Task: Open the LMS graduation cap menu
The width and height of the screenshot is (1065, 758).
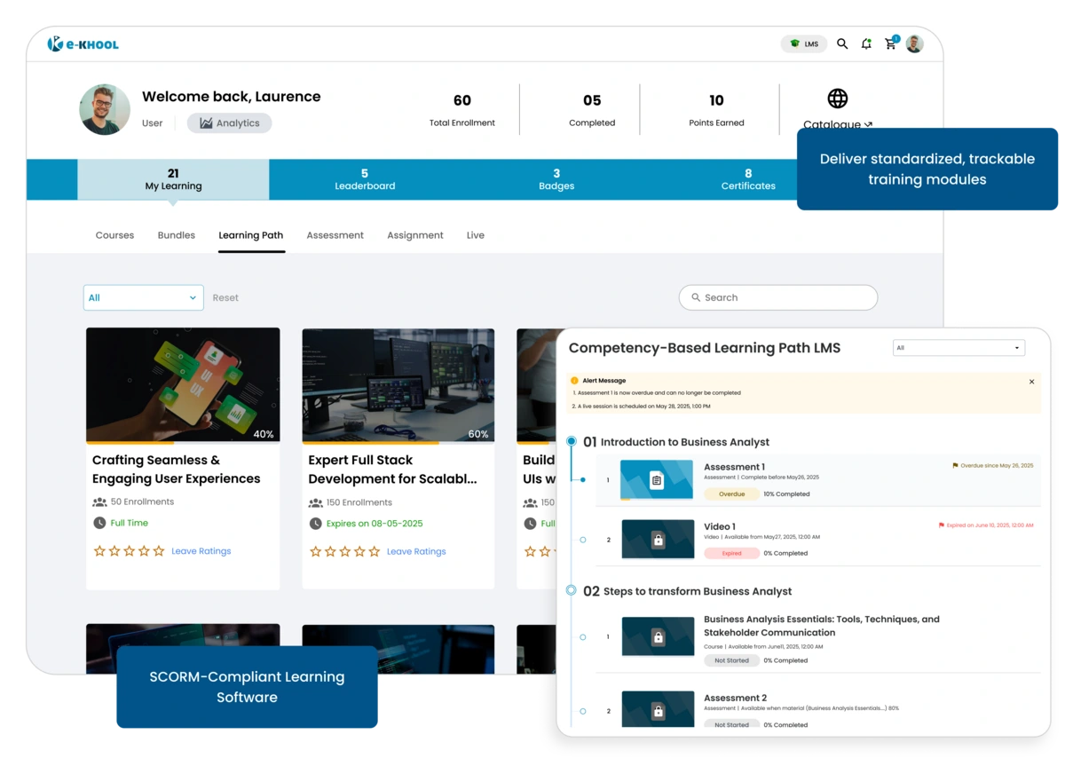Action: 803,43
